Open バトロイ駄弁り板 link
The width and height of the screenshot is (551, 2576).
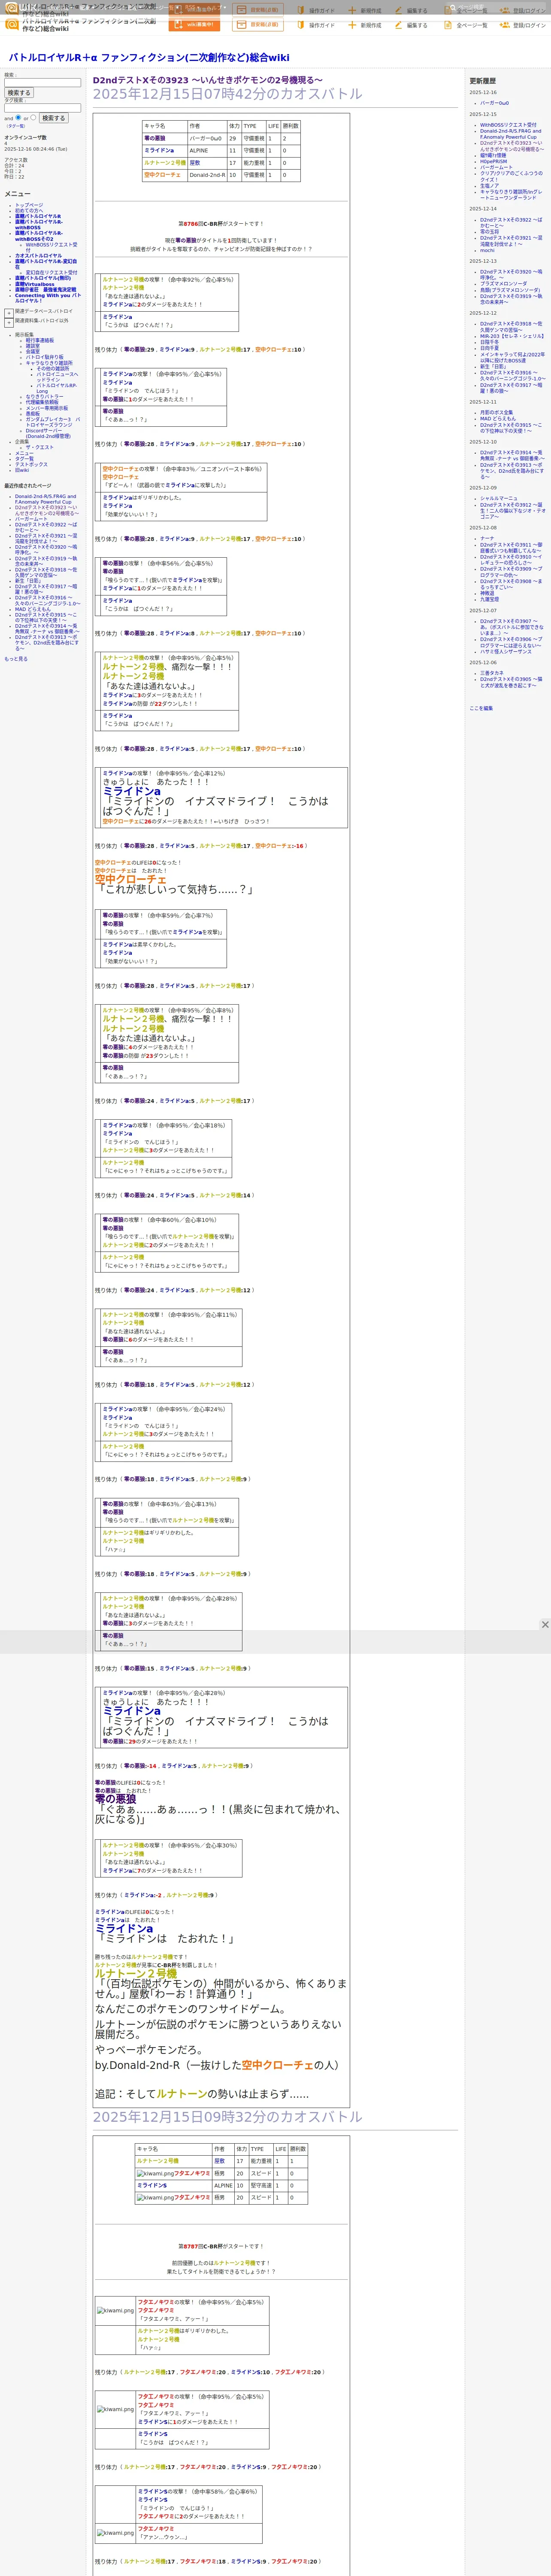44,357
